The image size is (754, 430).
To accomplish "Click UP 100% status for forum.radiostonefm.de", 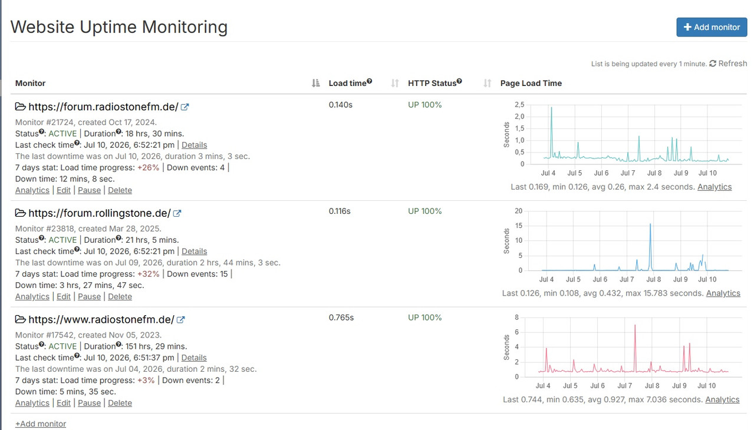I will point(425,105).
